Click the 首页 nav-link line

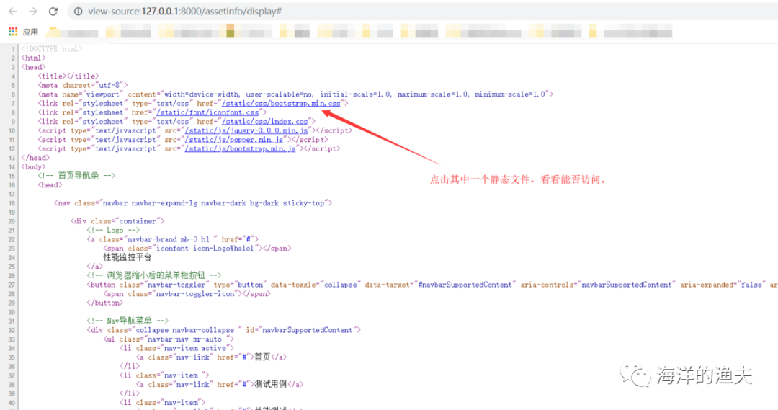click(211, 357)
